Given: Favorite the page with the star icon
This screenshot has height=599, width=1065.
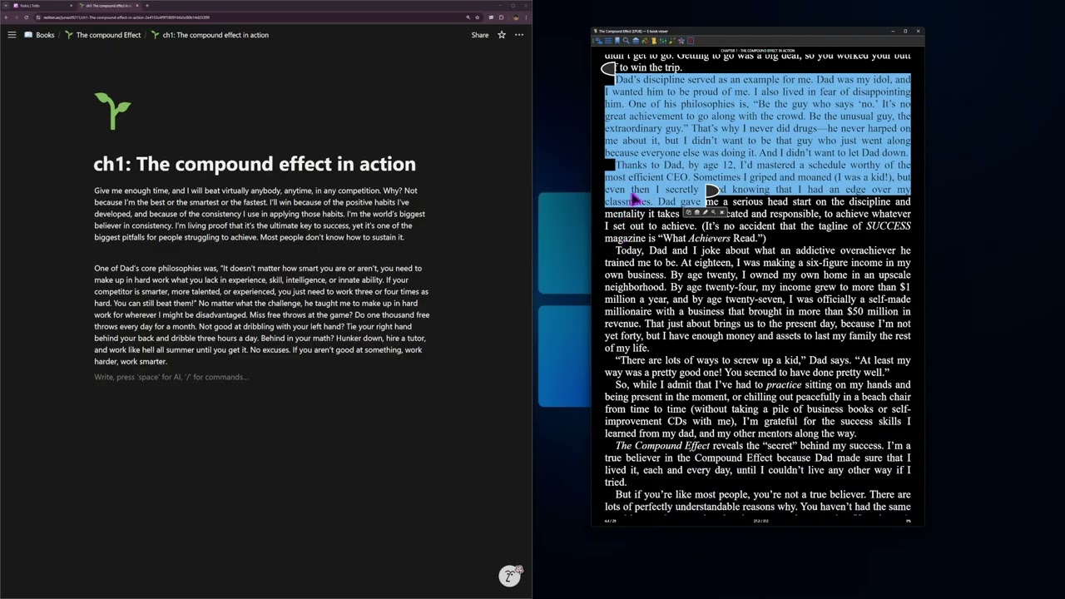Looking at the screenshot, I should click(502, 35).
